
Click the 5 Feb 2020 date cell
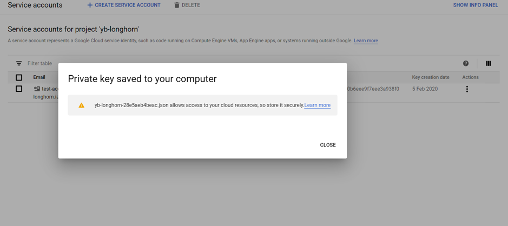point(425,89)
